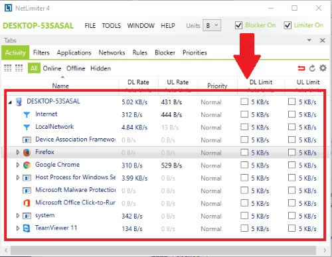Screen dimensions: 332x257
Task: Sort by UL Rate column header
Action: tap(178, 82)
